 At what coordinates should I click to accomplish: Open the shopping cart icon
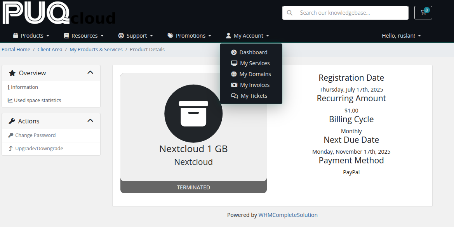(x=423, y=12)
